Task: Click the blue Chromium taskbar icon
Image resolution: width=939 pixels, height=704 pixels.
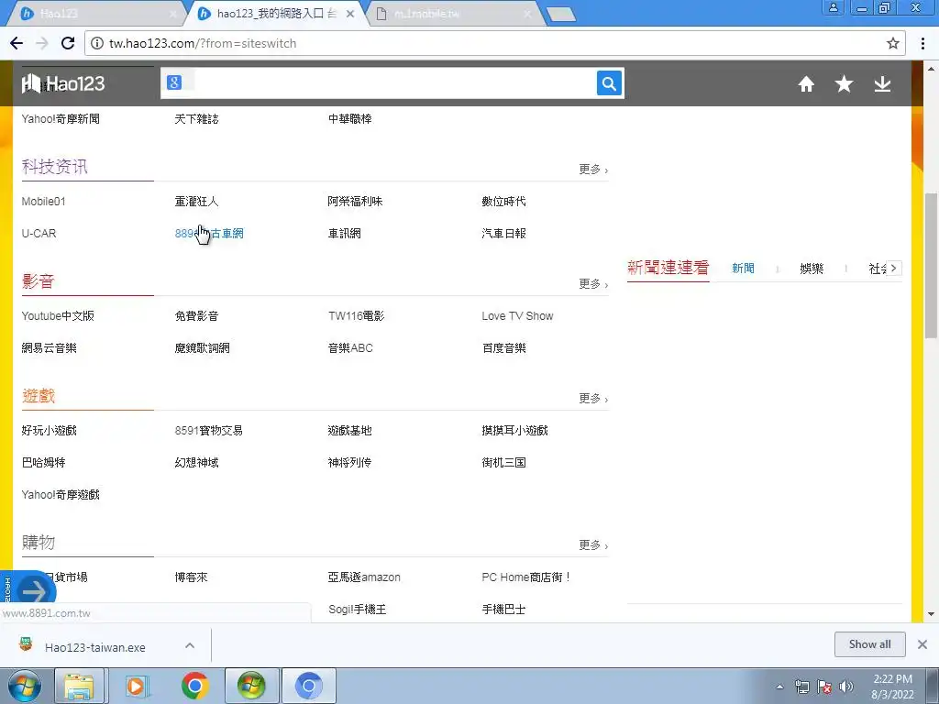Action: tap(309, 686)
